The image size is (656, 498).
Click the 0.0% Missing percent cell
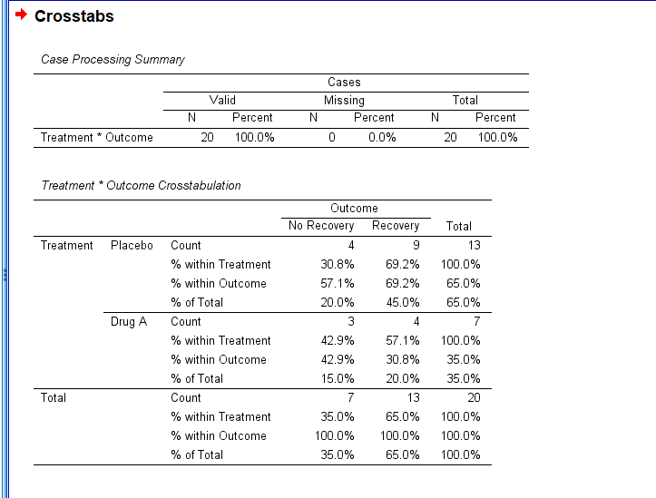click(382, 138)
